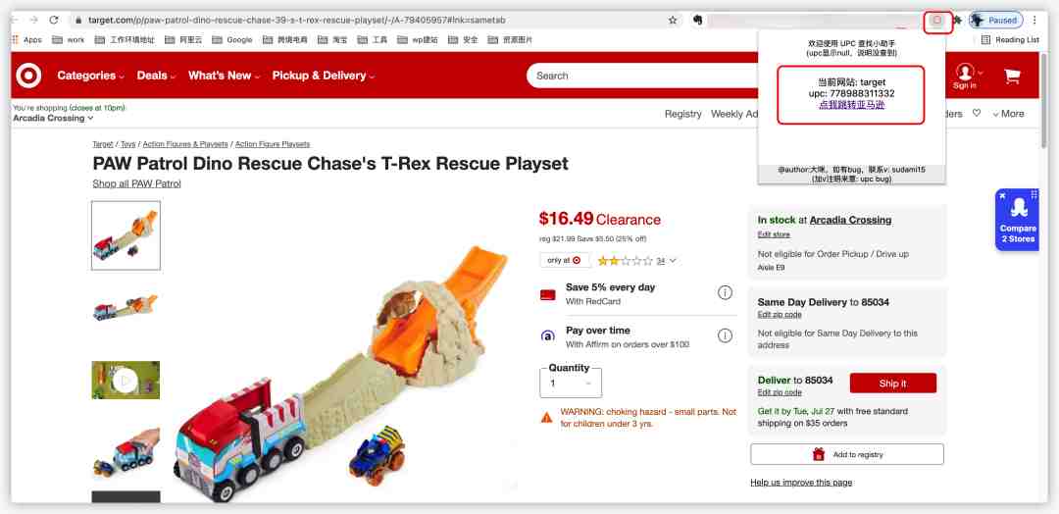The height and width of the screenshot is (514, 1059).
Task: Expand the ratings chevron next to 34
Action: coord(672,261)
